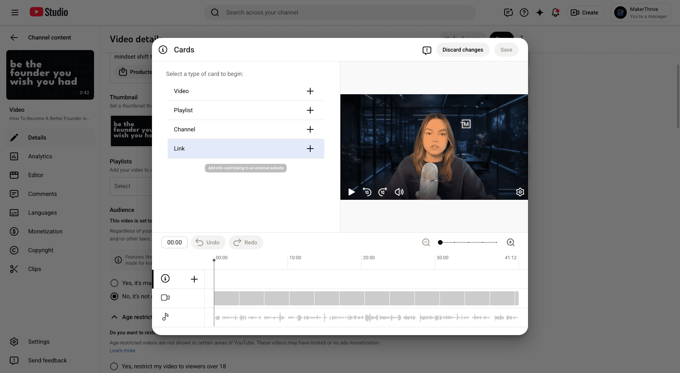Open the notifications bell
The image size is (680, 373).
555,13
